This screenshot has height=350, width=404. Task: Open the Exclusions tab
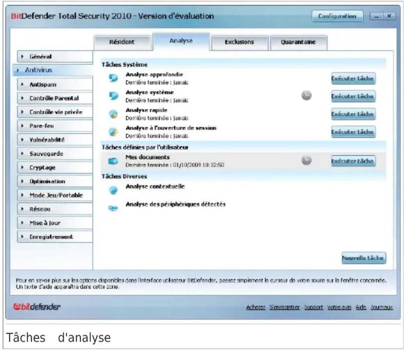(x=239, y=42)
